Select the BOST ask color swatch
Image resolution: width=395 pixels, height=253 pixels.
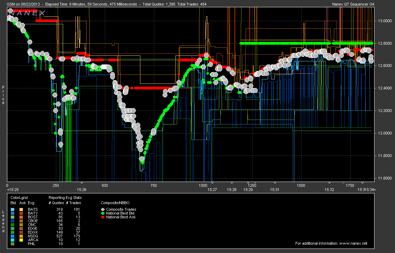coord(21,217)
